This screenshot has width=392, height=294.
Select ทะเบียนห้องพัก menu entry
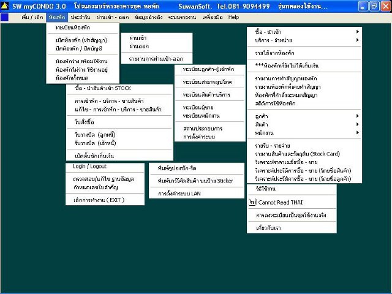click(83, 28)
